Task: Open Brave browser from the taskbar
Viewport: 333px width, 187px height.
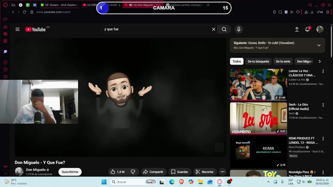Action: [x=181, y=182]
